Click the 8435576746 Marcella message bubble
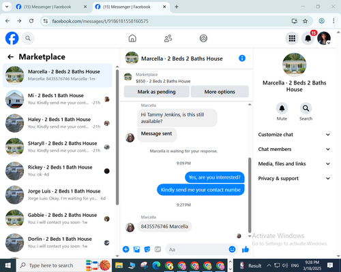 [164, 226]
